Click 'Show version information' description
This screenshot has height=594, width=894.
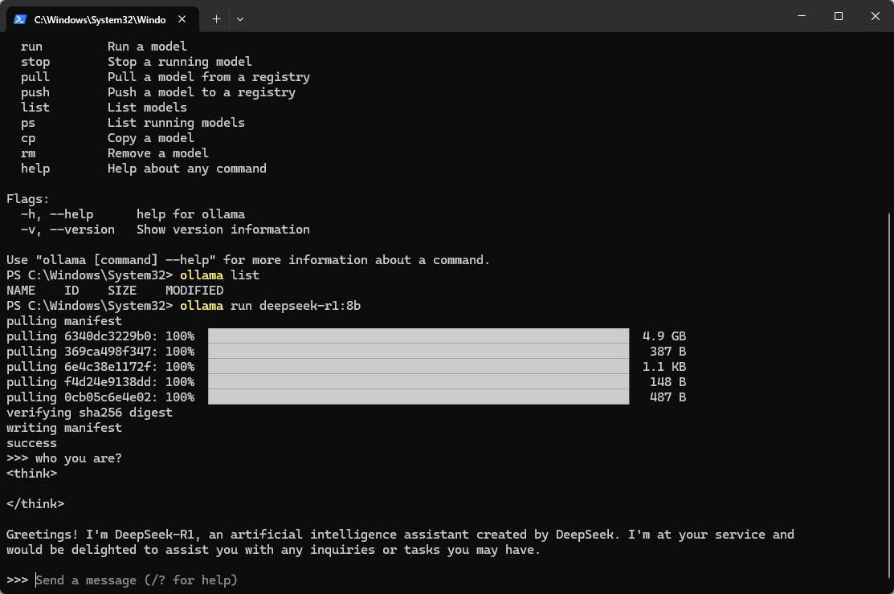point(223,230)
